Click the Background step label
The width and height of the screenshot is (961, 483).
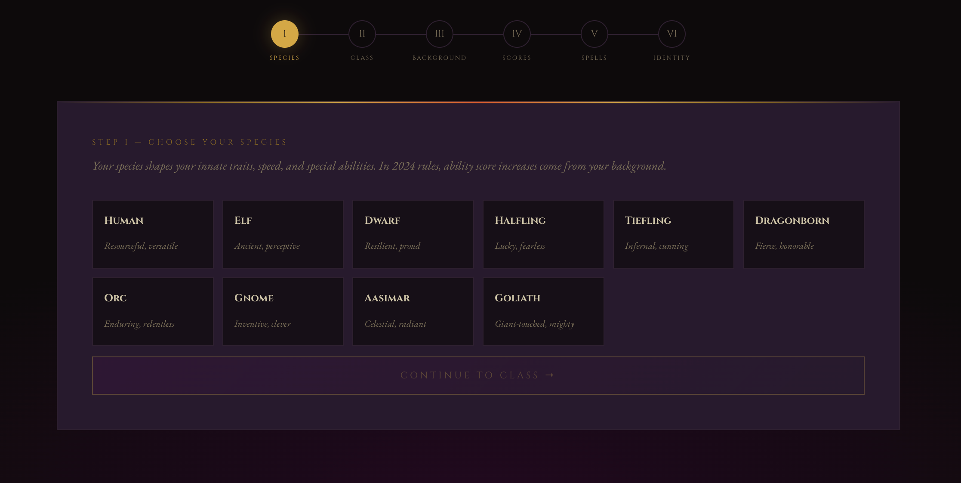[439, 58]
